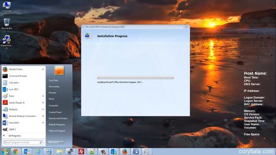Open Pictures from the Start menu
This screenshot has height=155, width=276.
tap(53, 93)
